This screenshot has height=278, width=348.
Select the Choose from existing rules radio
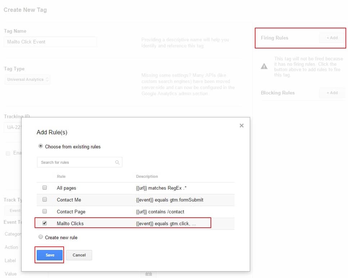point(41,147)
